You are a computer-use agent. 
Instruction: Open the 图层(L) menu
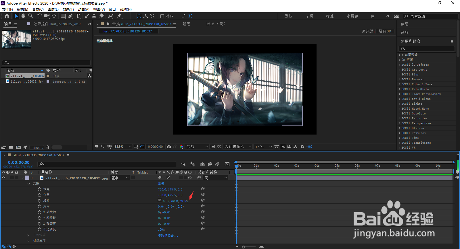(53, 9)
